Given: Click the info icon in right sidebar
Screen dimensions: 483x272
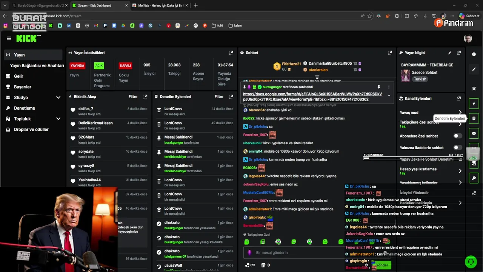Looking at the screenshot, I should pyautogui.click(x=474, y=54).
